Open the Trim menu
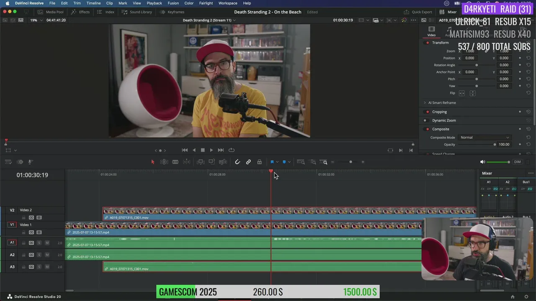The width and height of the screenshot is (536, 301). pos(77,3)
